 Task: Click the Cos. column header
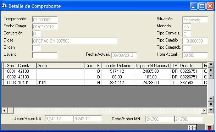90,66
